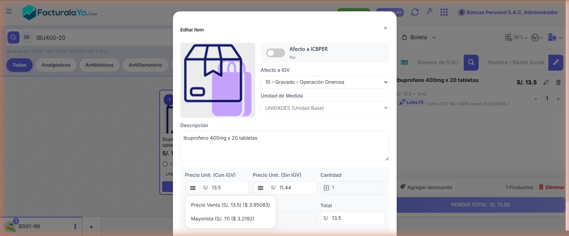
Task: Open Boticas Peruslud S.A.C. Administrador account
Action: 508,12
